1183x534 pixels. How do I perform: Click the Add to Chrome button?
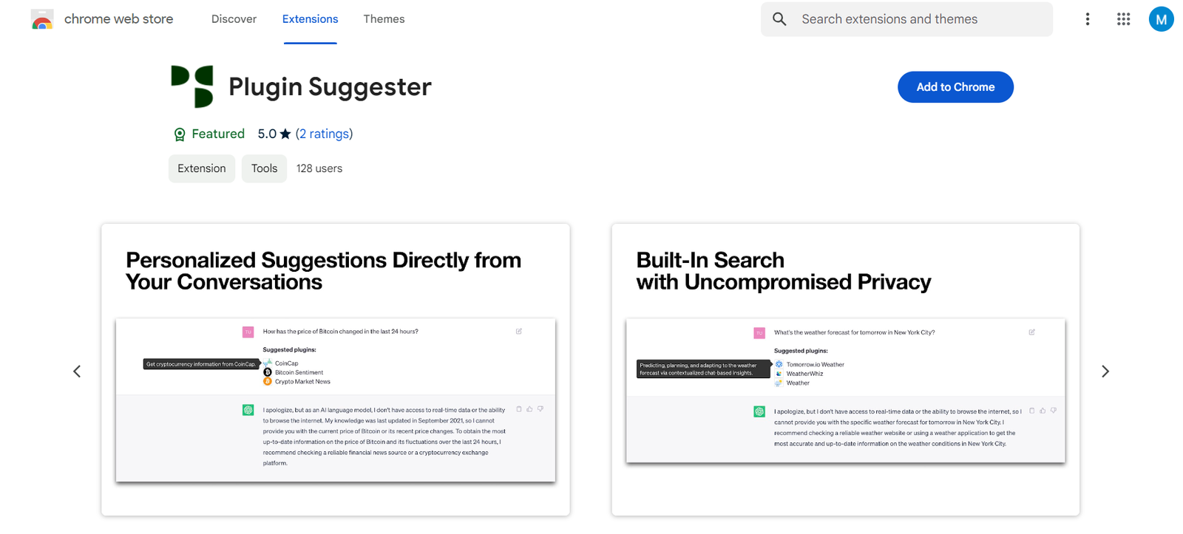tap(955, 87)
